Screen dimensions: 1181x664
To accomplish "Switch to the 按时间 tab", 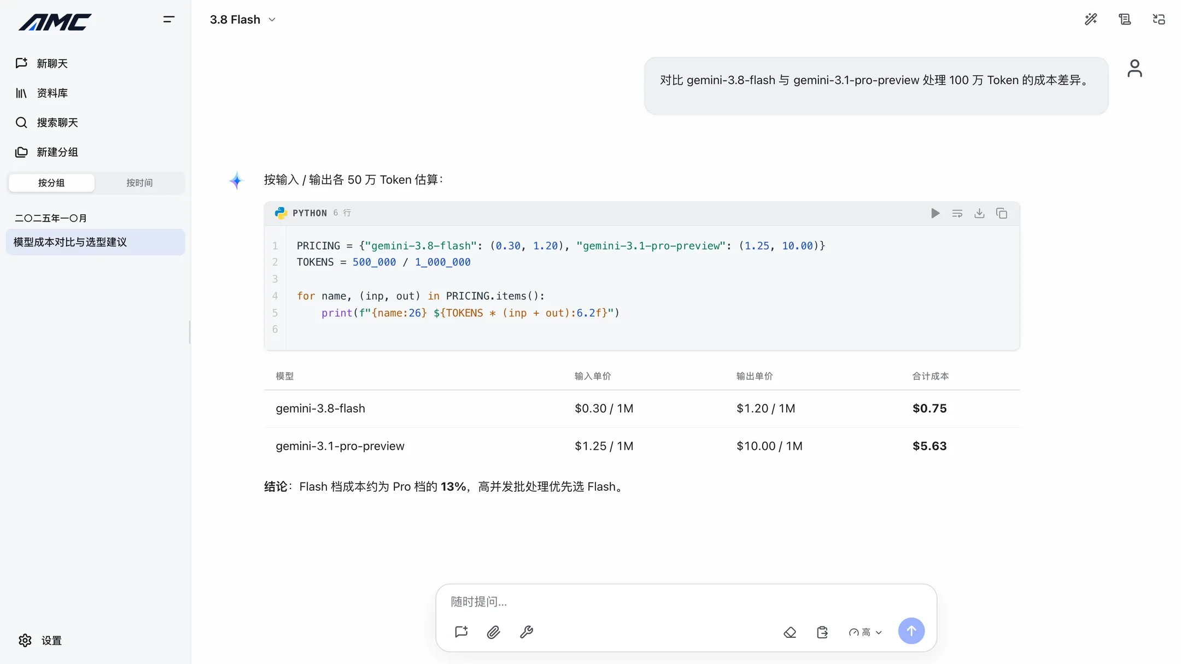I will pos(139,183).
